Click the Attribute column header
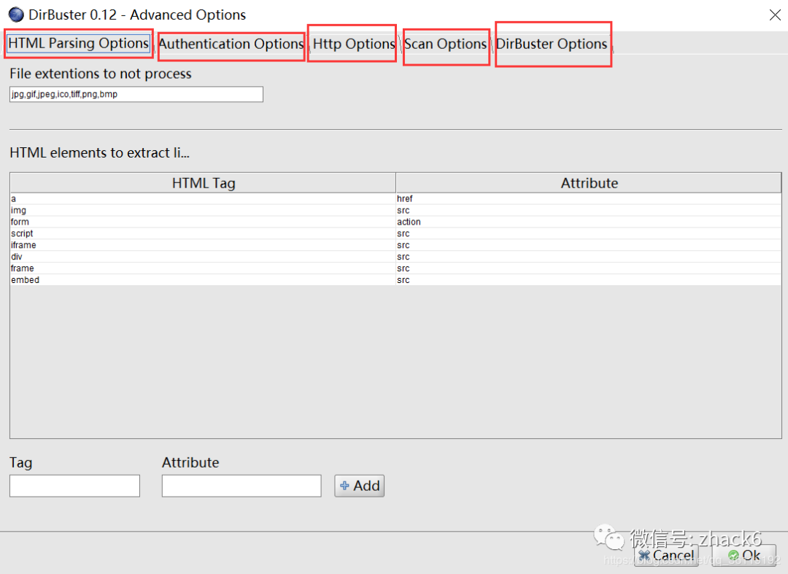788x574 pixels. coord(589,183)
